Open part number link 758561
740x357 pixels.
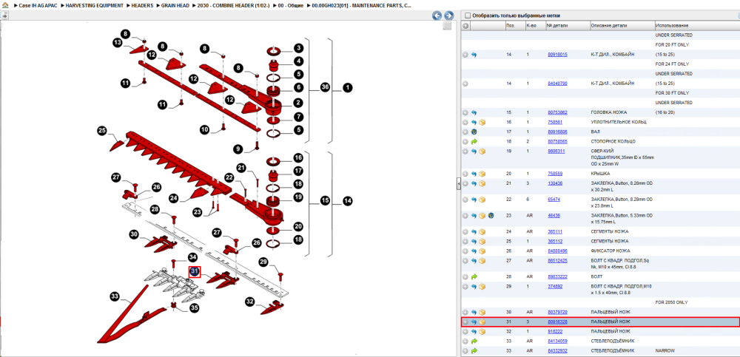(x=555, y=122)
